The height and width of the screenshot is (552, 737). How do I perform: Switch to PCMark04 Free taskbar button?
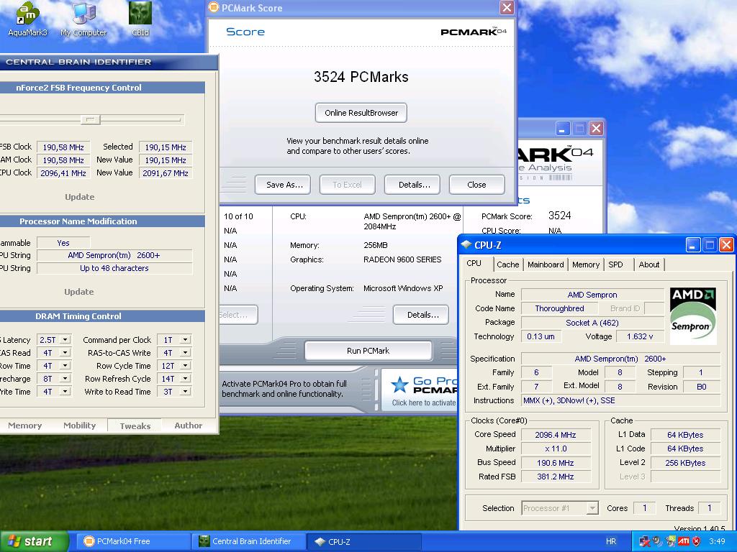(x=132, y=541)
